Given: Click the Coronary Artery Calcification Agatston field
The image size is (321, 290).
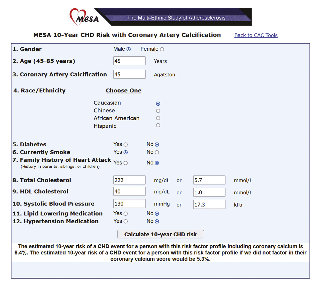Looking at the screenshot, I should [x=129, y=74].
